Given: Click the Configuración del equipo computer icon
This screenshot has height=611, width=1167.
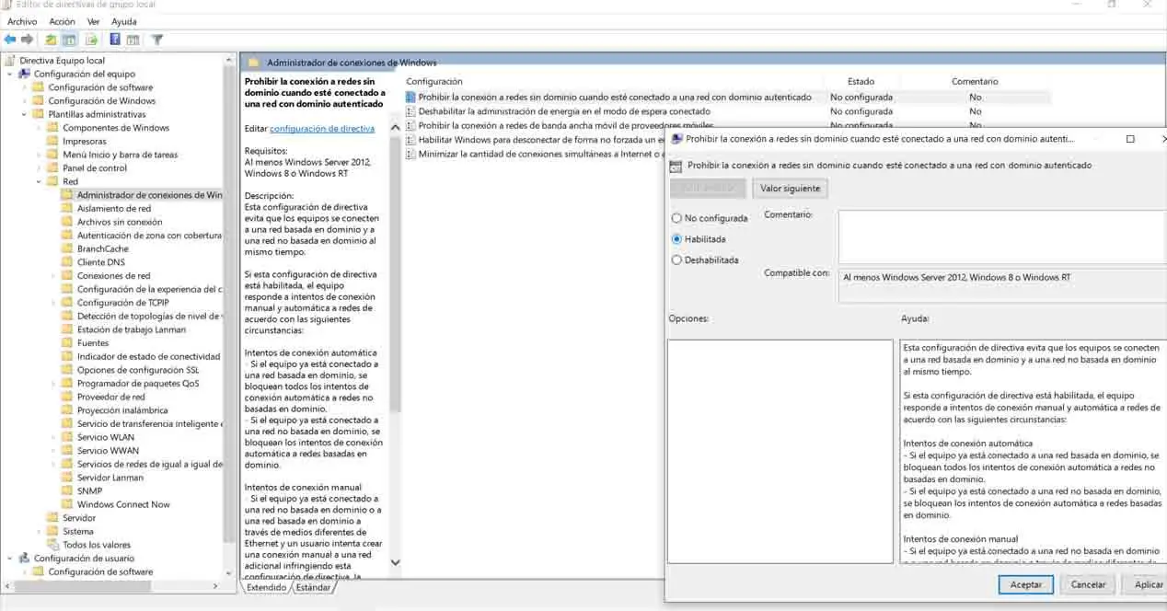Looking at the screenshot, I should click(x=24, y=74).
